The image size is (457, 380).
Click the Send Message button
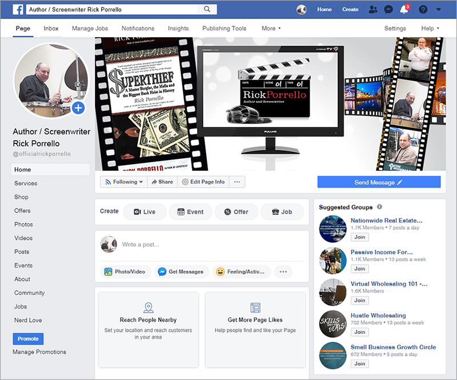coord(379,182)
